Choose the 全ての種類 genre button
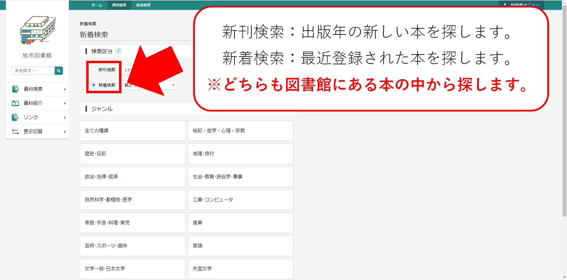Image resolution: width=567 pixels, height=280 pixels. (133, 131)
